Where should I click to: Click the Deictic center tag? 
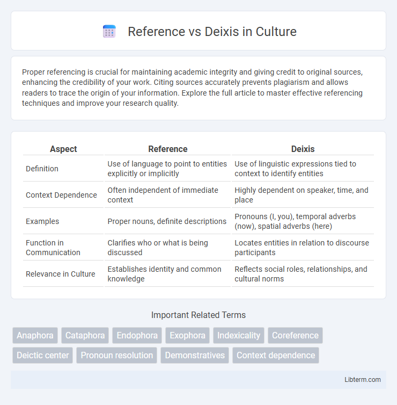[x=42, y=355]
